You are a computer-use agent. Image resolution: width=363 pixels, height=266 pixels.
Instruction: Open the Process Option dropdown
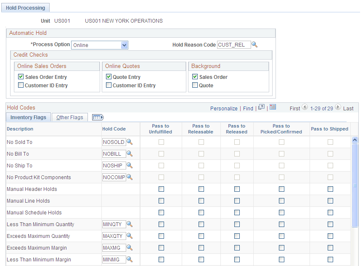[x=124, y=45]
